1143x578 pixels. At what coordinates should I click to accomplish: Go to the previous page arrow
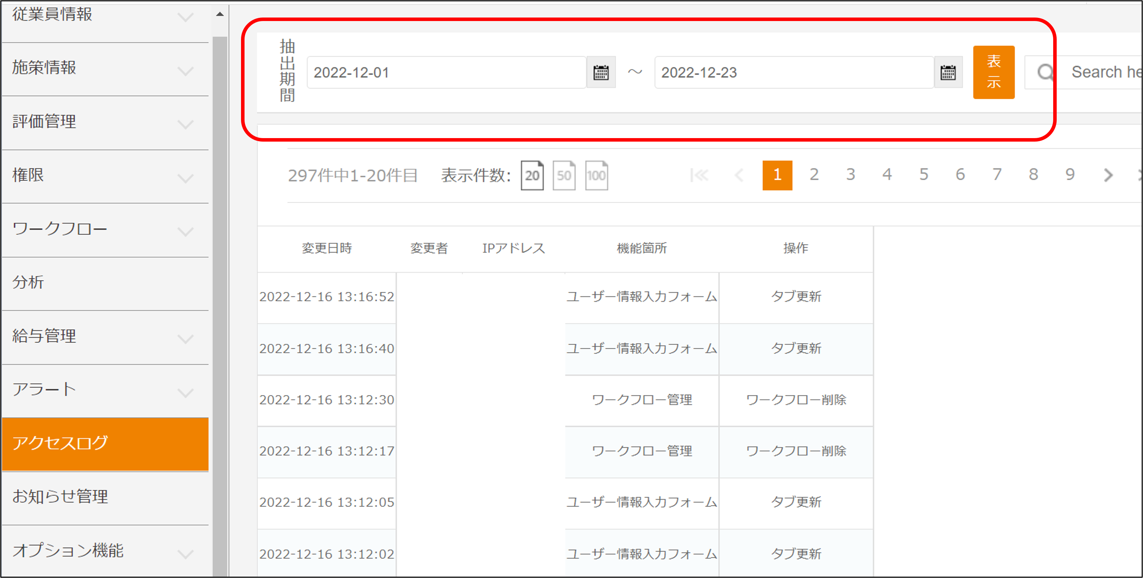(x=739, y=176)
